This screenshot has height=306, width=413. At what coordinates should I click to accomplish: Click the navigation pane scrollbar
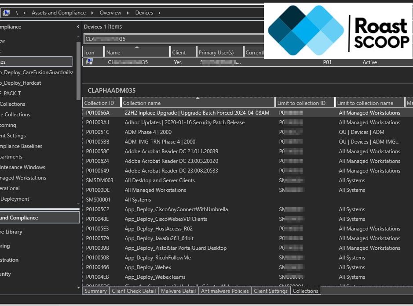coord(78,70)
